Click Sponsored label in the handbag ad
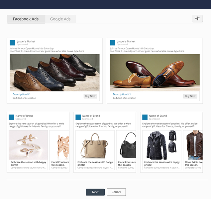This screenshot has width=211, height=199. 87,119
